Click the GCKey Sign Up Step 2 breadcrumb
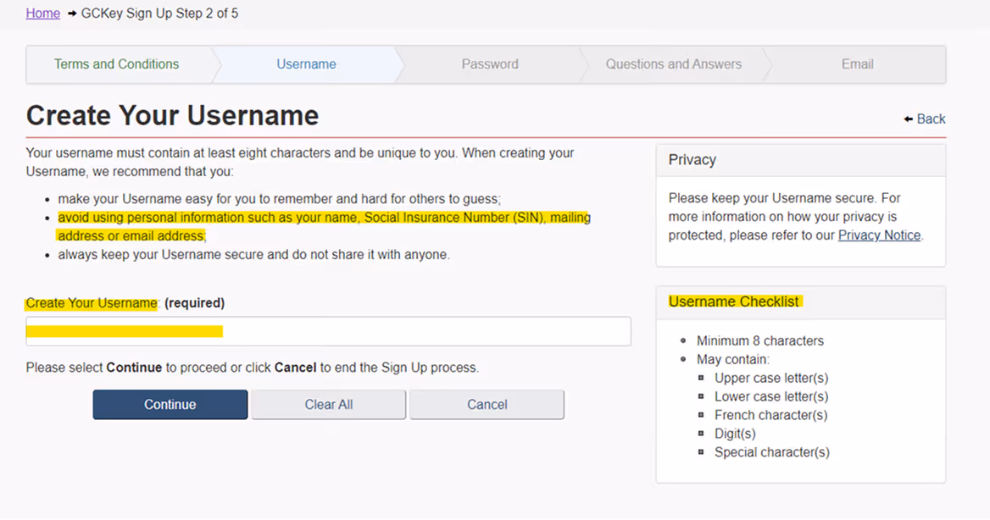Viewport: 990px width, 520px height. tap(159, 14)
